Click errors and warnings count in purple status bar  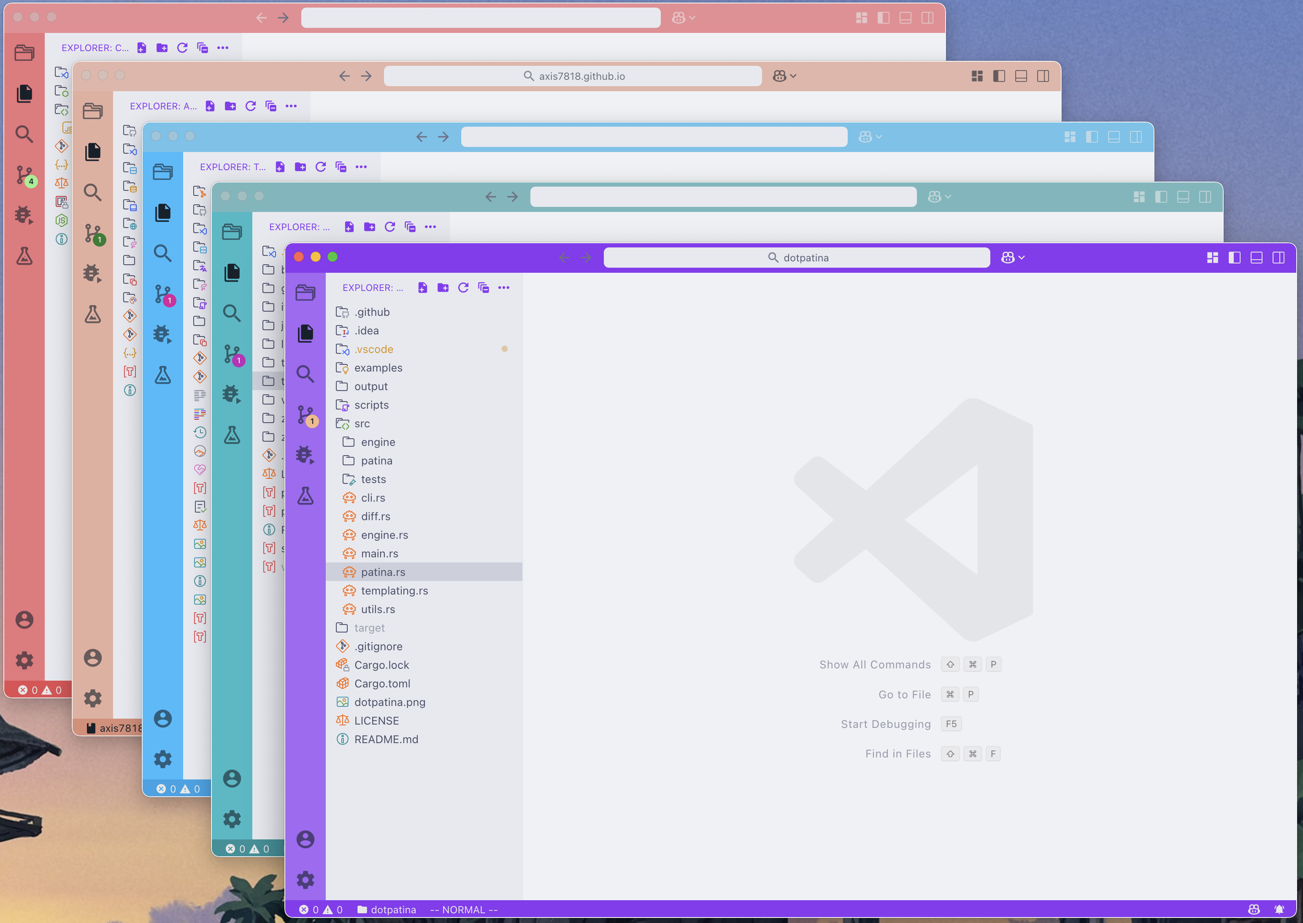pyautogui.click(x=321, y=909)
